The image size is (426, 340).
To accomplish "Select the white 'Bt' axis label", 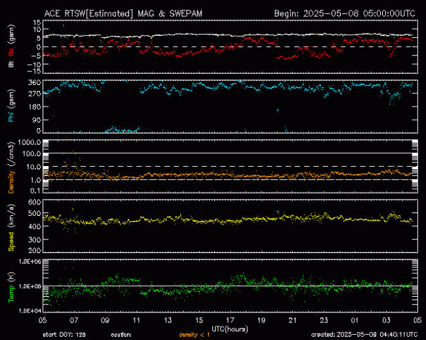I will (11, 64).
